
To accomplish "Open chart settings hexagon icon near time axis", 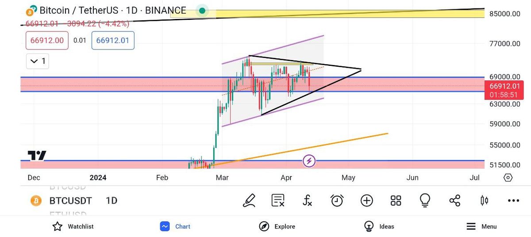I will click(x=508, y=178).
